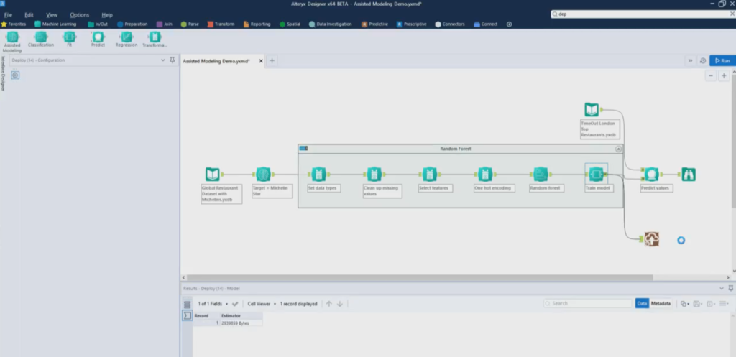Switch Results to Metadata view
736x357 pixels.
(661, 304)
